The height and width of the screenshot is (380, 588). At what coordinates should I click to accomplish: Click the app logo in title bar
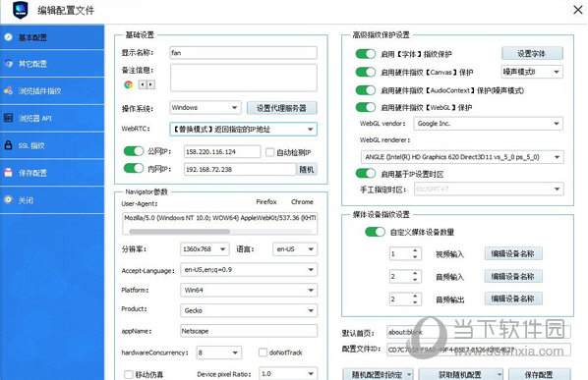(21, 10)
